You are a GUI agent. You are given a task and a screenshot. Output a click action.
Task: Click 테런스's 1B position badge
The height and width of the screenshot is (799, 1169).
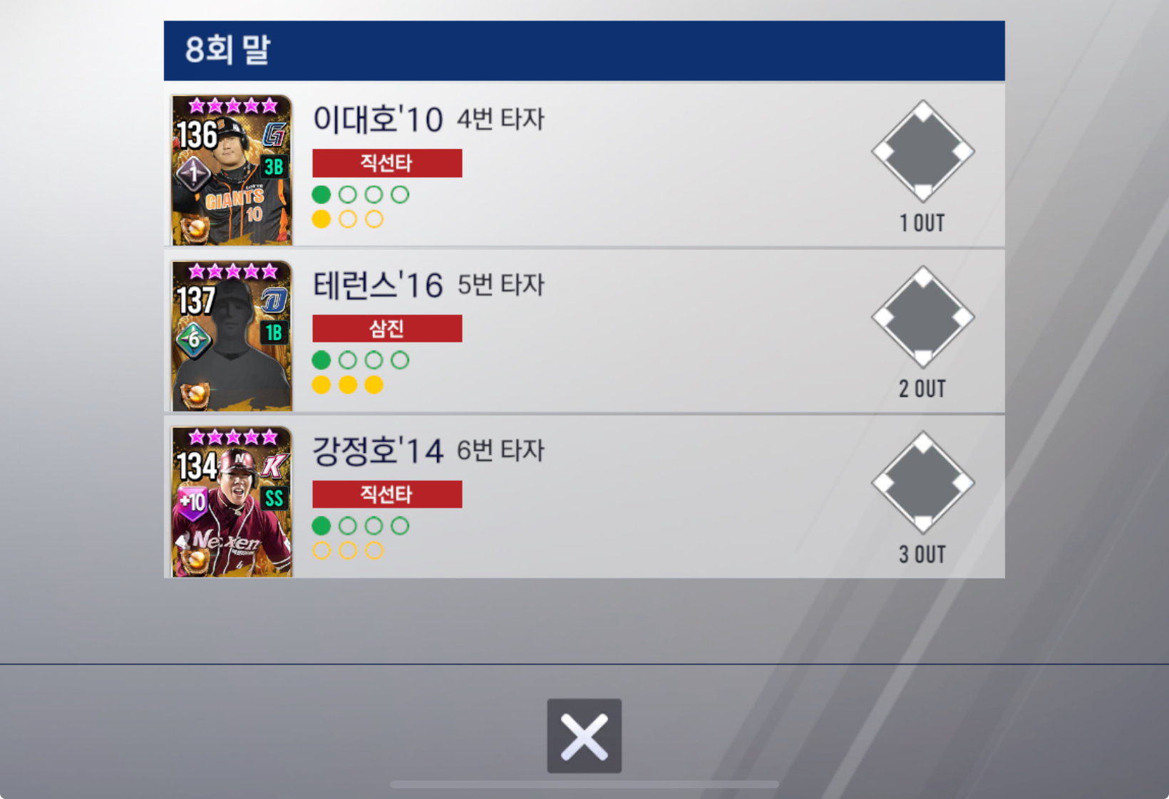click(274, 333)
